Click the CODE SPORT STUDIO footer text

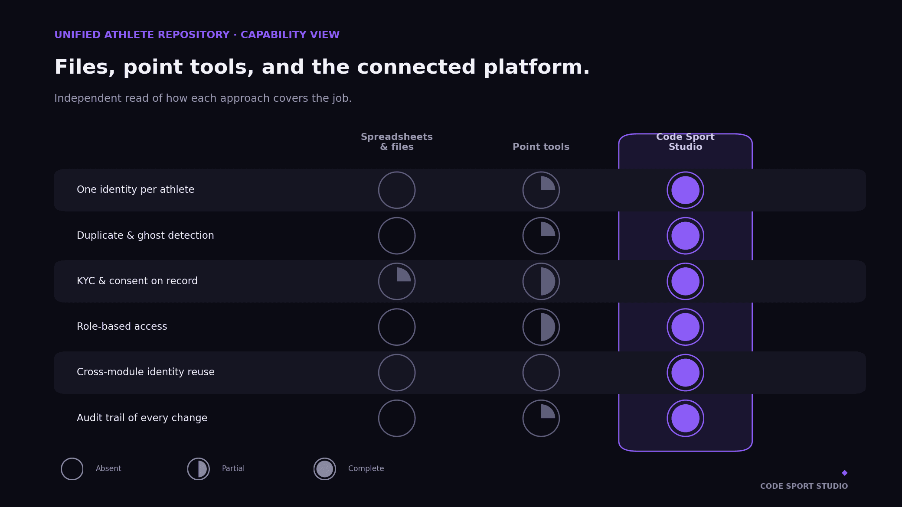pos(804,486)
